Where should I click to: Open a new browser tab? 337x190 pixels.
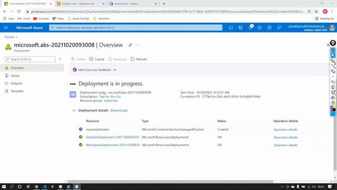pos(164,4)
